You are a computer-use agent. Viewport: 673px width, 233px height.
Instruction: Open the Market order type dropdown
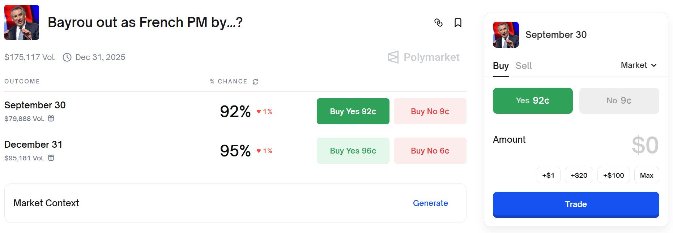pyautogui.click(x=639, y=65)
